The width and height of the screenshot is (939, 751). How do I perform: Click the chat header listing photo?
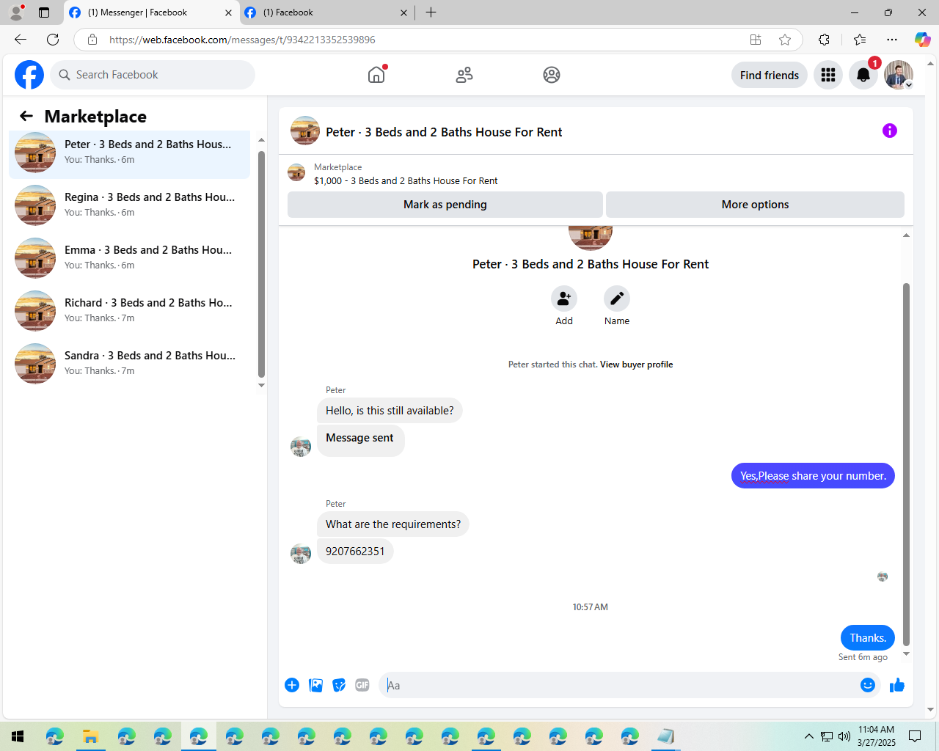click(x=305, y=131)
